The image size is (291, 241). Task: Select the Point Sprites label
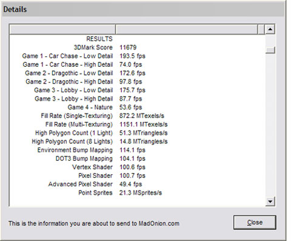(95, 192)
